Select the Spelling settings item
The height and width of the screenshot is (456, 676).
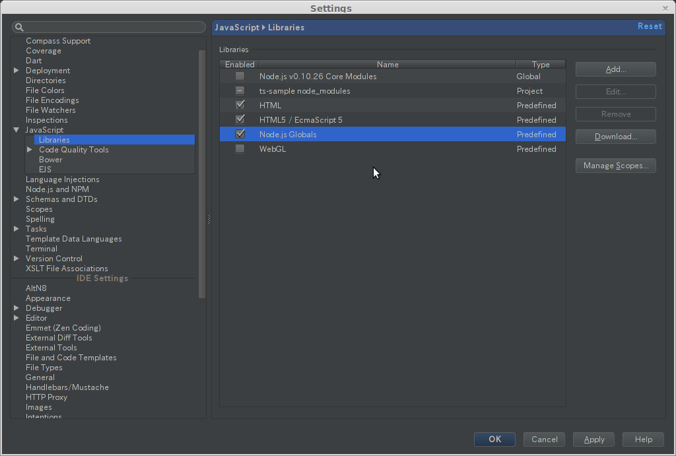(40, 219)
